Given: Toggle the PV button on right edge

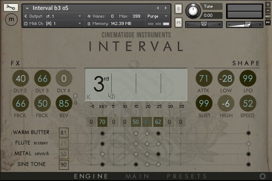Looking at the screenshot, I should (268, 22).
